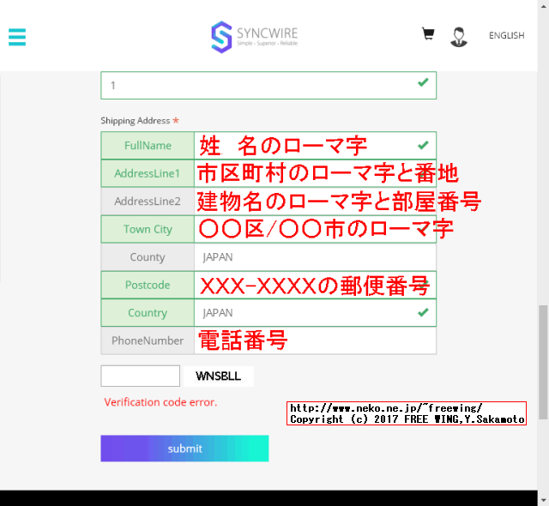The height and width of the screenshot is (506, 549).
Task: Click the page vertical scrollbar thumb
Action: pyautogui.click(x=543, y=362)
